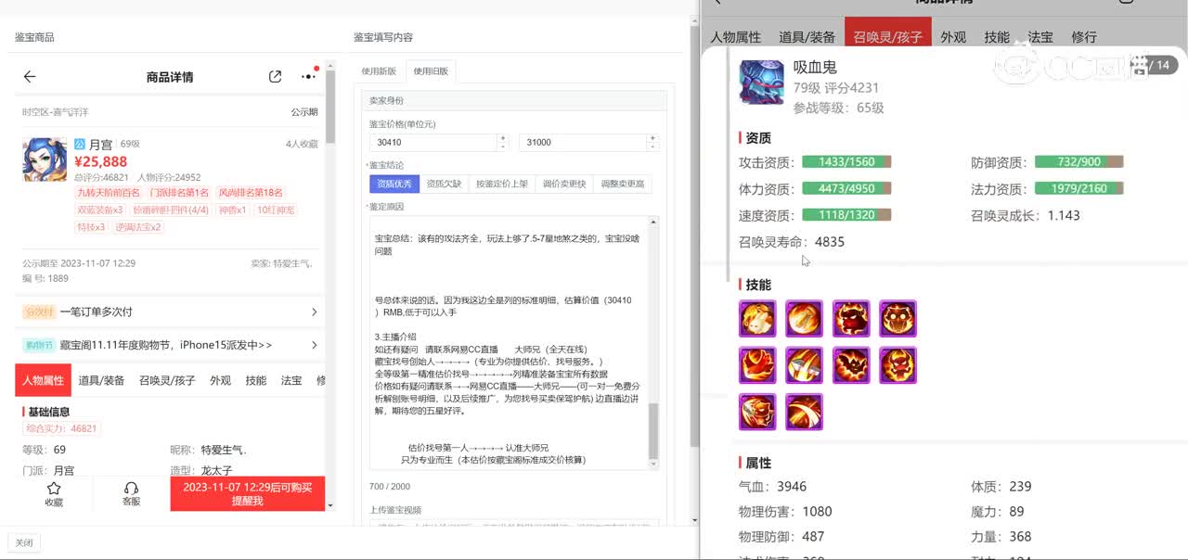Open 道具/装备 tab in left product panel
The image size is (1188, 560).
pos(100,380)
